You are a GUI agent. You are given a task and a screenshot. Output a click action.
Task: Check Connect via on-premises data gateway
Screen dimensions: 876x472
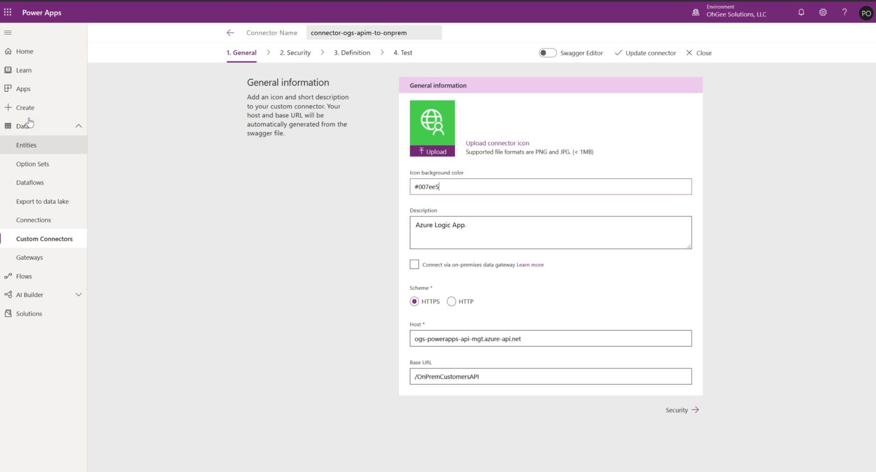coord(415,264)
